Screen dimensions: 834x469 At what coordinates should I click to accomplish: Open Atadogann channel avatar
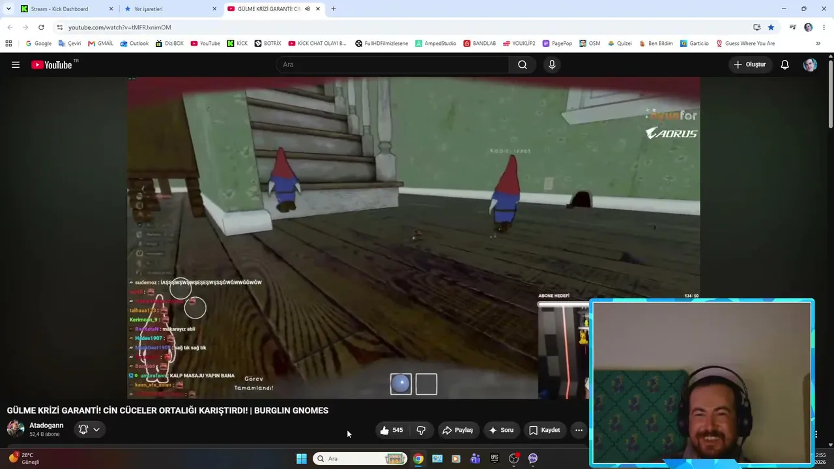[x=16, y=429]
